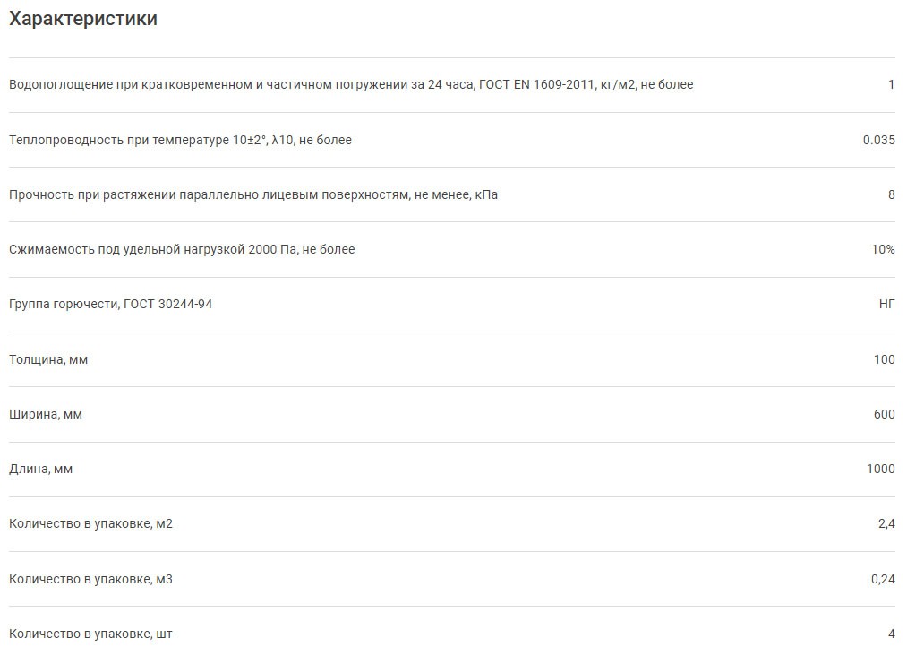907x656 pixels.
Task: Select the package area value 2,4
Action: (886, 523)
